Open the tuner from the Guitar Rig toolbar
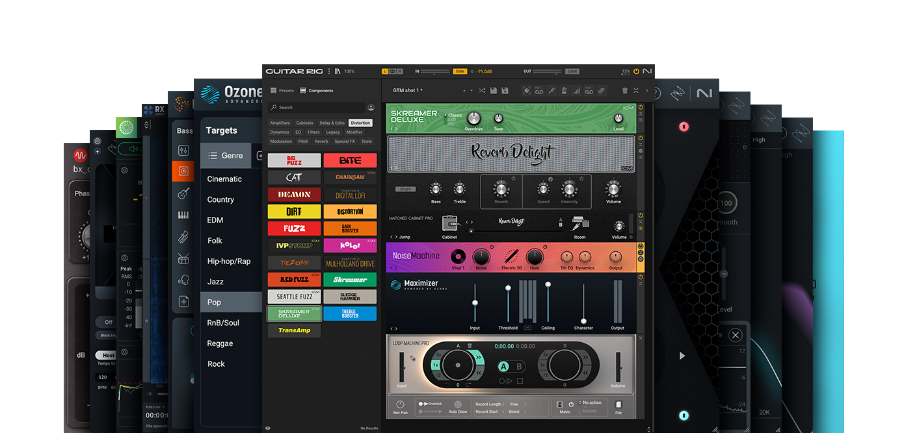Screen dimensions: 917x433 pyautogui.click(x=551, y=90)
